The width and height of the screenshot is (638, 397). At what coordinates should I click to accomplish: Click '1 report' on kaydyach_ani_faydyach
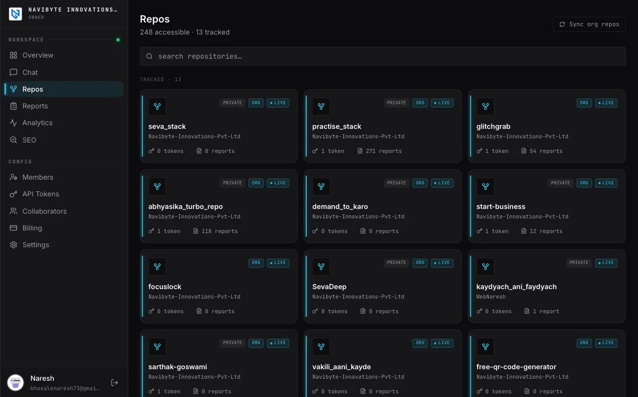[542, 311]
